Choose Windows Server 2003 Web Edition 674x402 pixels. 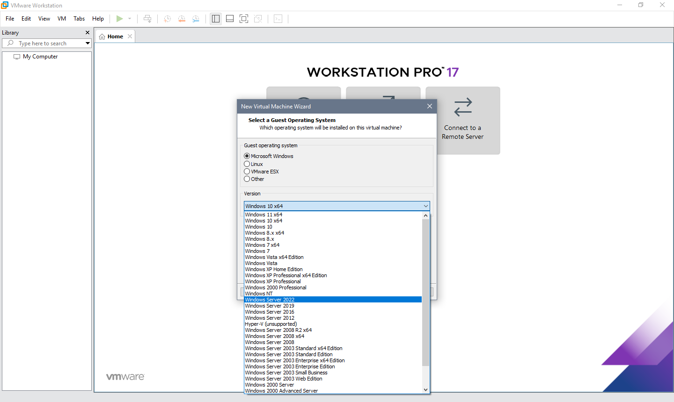333,379
